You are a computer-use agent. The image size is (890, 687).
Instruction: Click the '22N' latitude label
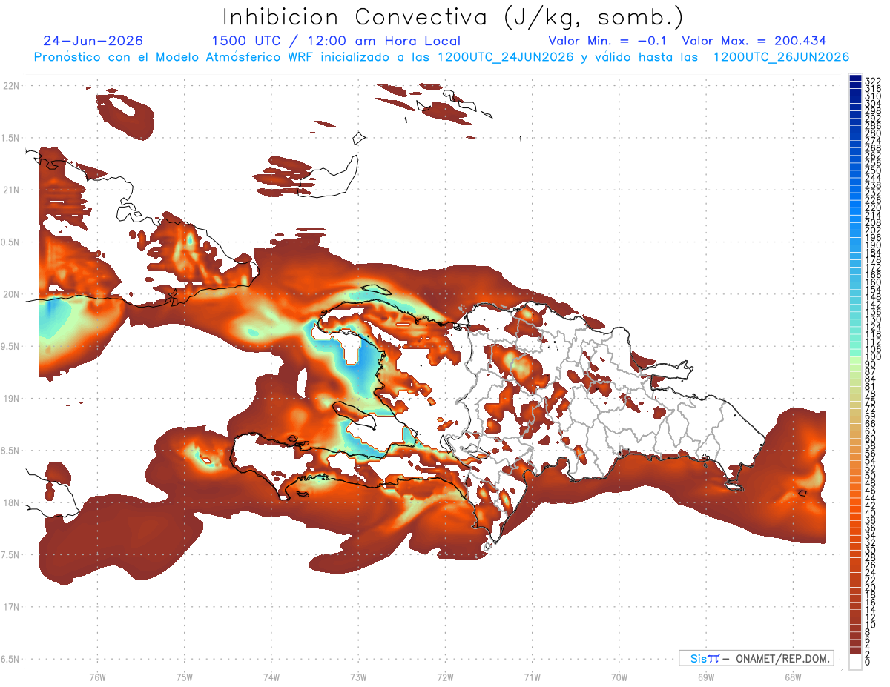pos(11,86)
